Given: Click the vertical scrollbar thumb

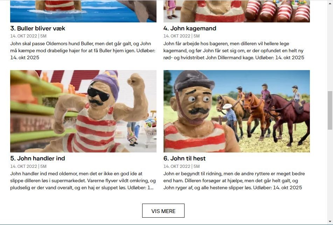Looking at the screenshot, I should point(330,110).
